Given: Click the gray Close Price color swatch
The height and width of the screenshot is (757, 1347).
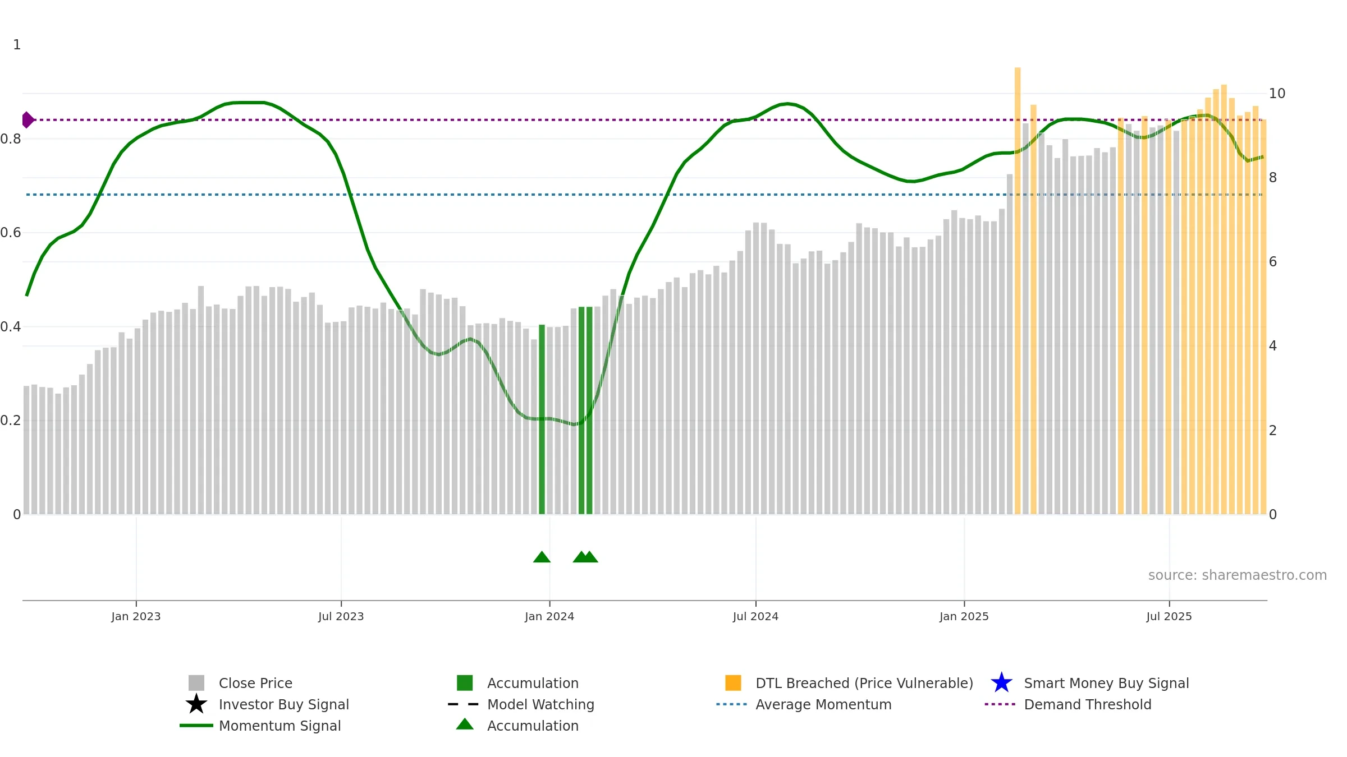Looking at the screenshot, I should (x=196, y=683).
